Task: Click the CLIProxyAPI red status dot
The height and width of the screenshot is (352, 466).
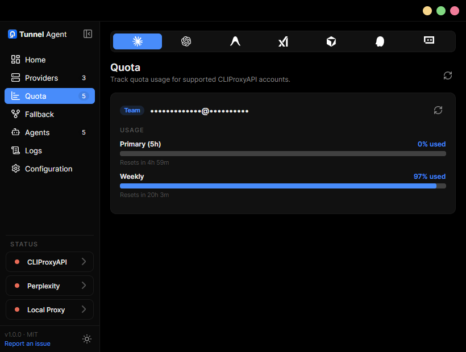Action: pyautogui.click(x=17, y=262)
